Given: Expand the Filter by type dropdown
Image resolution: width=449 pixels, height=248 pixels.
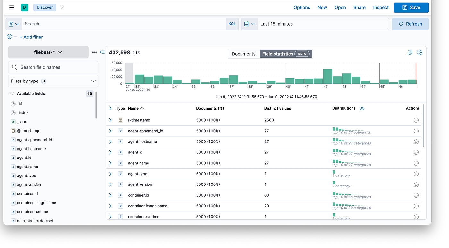Looking at the screenshot, I should tap(53, 81).
